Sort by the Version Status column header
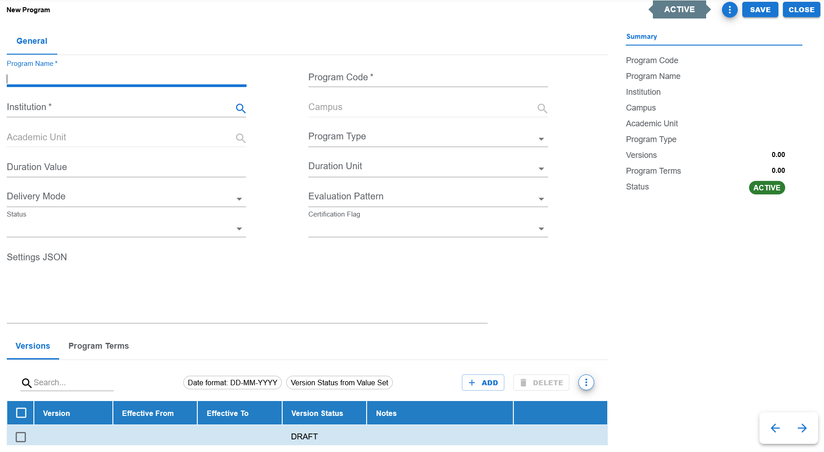The image size is (824, 452). [324, 413]
